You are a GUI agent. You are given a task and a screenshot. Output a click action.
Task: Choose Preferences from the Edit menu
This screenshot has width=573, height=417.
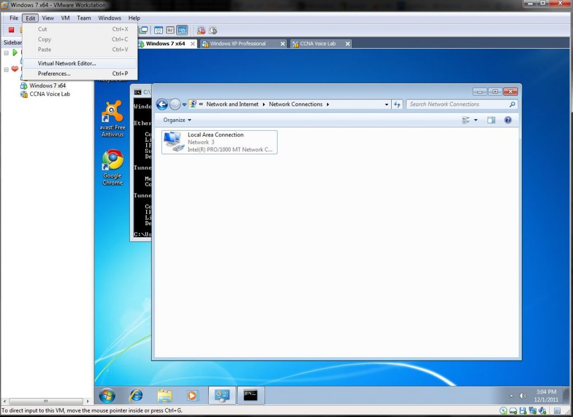tap(80, 73)
